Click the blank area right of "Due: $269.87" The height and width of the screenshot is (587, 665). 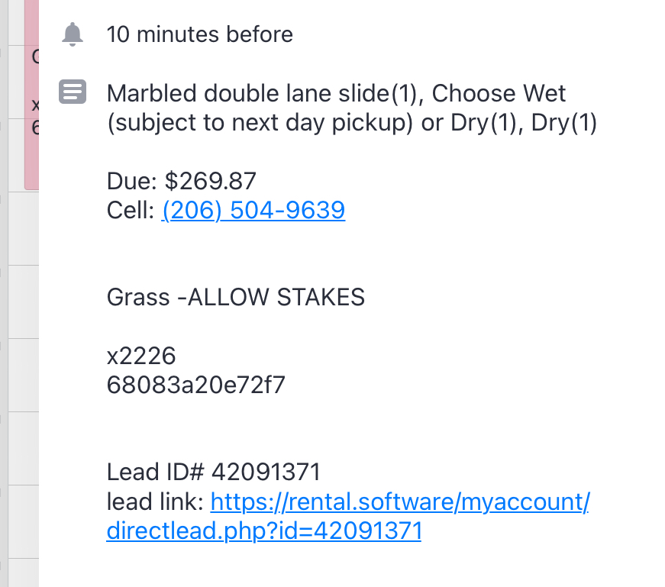pos(458,181)
